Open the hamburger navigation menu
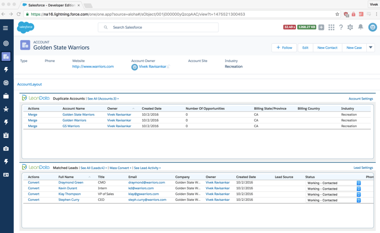 point(5,28)
